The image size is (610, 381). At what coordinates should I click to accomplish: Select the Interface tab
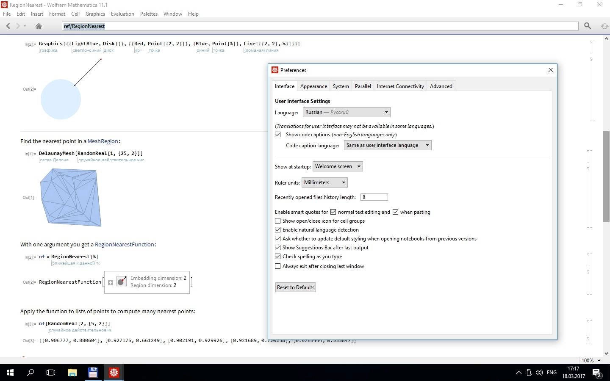tap(285, 86)
